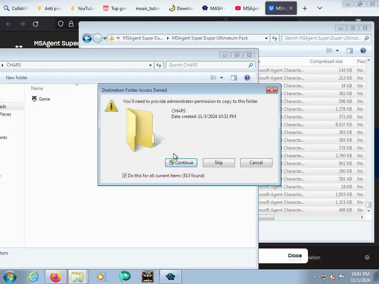Click Search MSAgent Super Duper Ultimatum field

pos(323,38)
